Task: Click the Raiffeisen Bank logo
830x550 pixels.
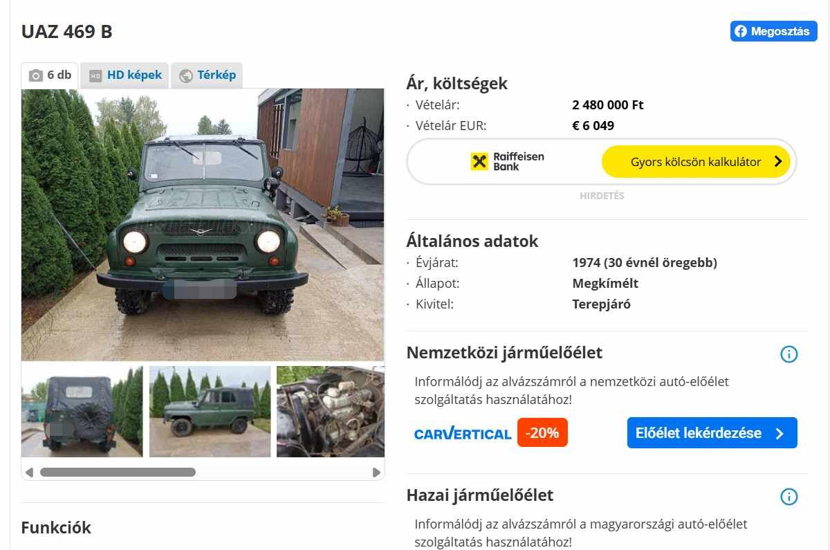Action: [507, 161]
